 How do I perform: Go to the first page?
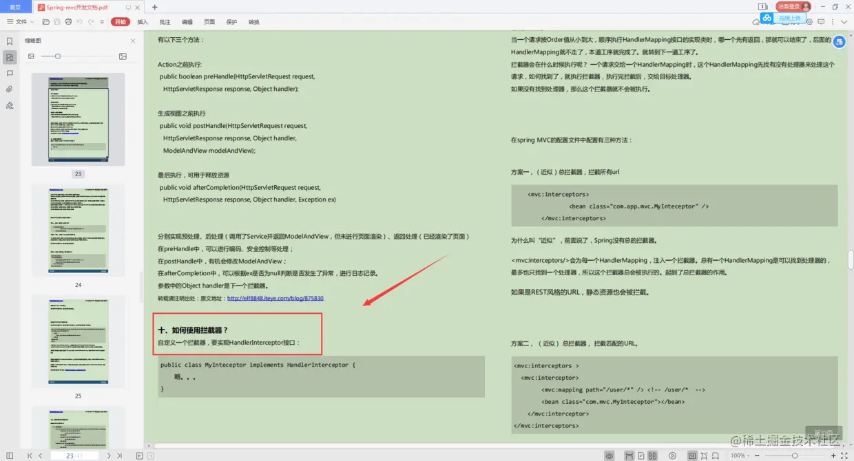(x=30, y=455)
